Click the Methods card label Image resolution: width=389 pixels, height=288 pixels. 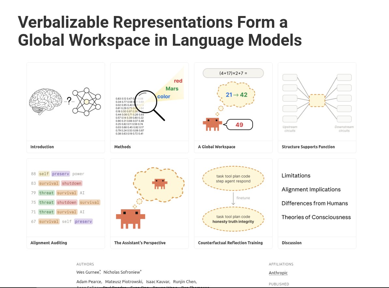122,147
